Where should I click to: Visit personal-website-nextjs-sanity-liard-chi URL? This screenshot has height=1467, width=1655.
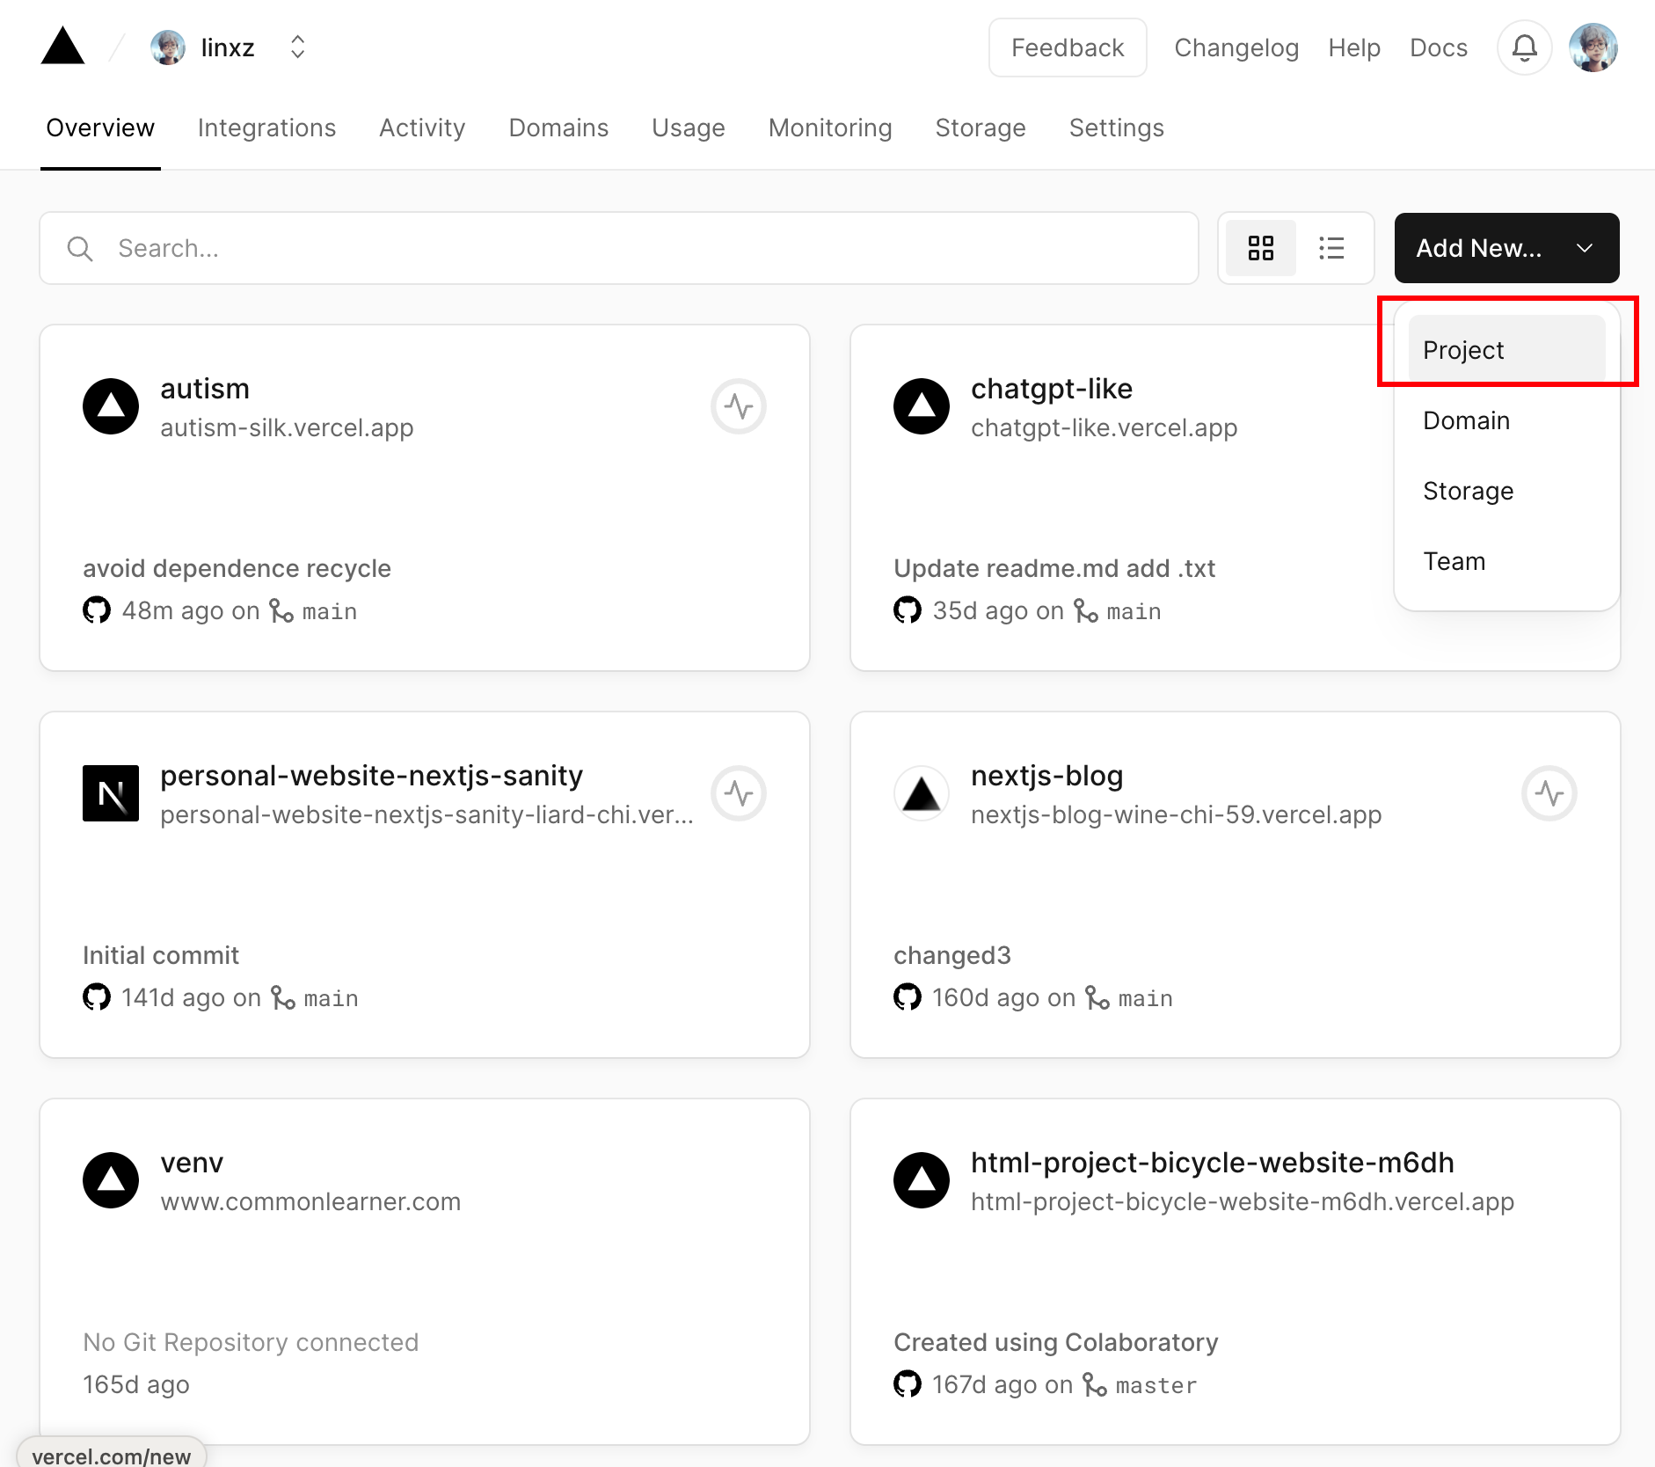(x=427, y=815)
